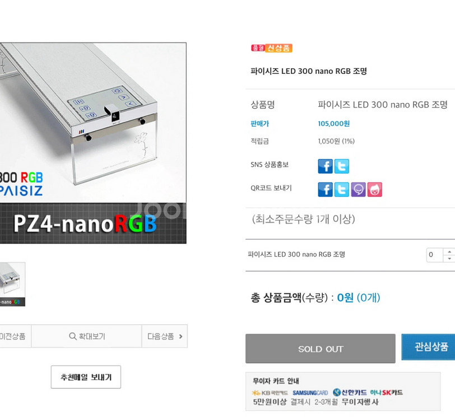Click the magnifier icon on 확대보기

tap(72, 336)
